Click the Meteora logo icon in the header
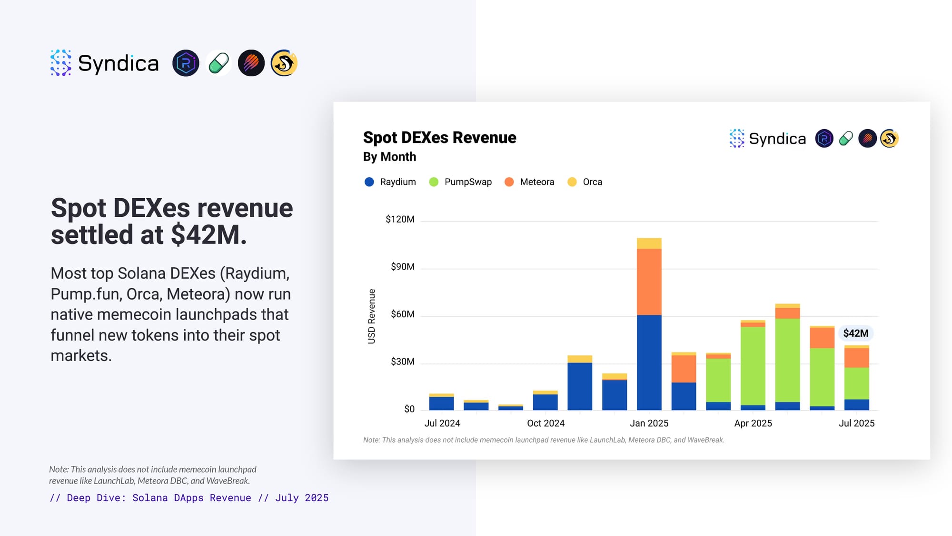 tap(251, 63)
